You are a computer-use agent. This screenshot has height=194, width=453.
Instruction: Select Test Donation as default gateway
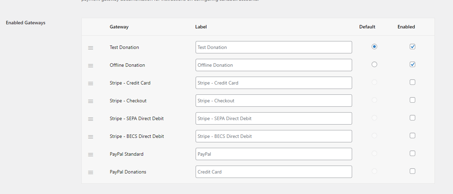tap(374, 47)
